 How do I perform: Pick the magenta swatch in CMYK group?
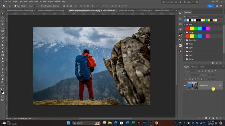click(x=207, y=36)
